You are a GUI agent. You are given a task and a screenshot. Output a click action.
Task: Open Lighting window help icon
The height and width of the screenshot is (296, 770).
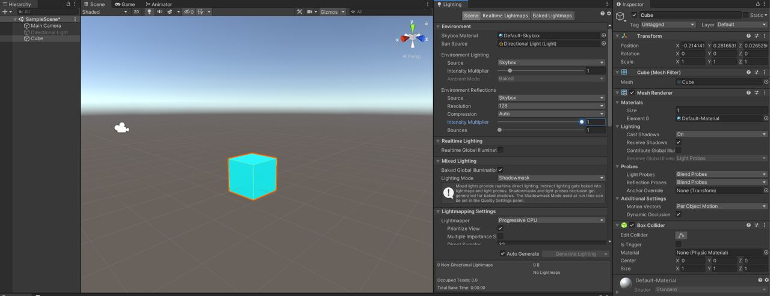click(x=602, y=13)
